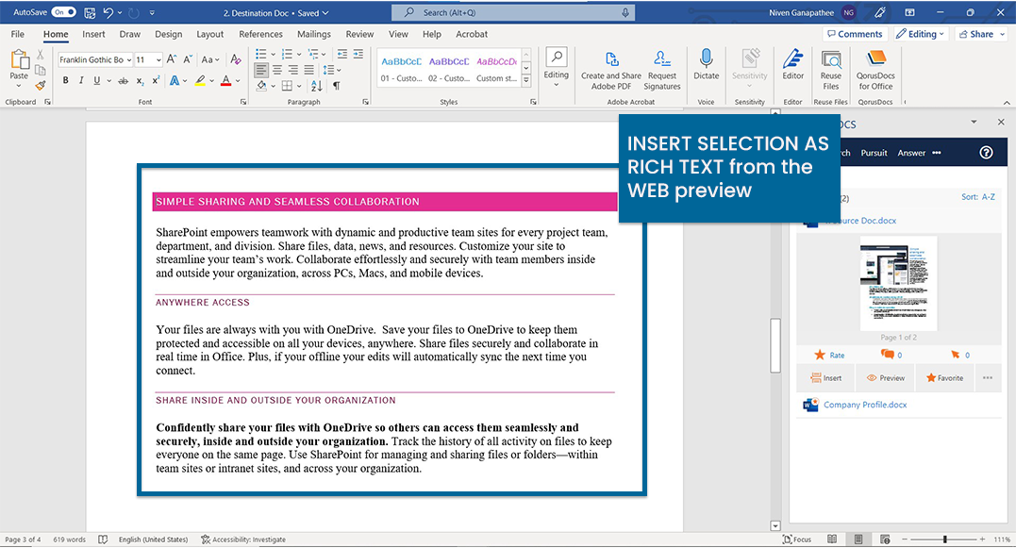The image size is (1016, 548).
Task: Click the zoom slider in status bar
Action: click(945, 540)
